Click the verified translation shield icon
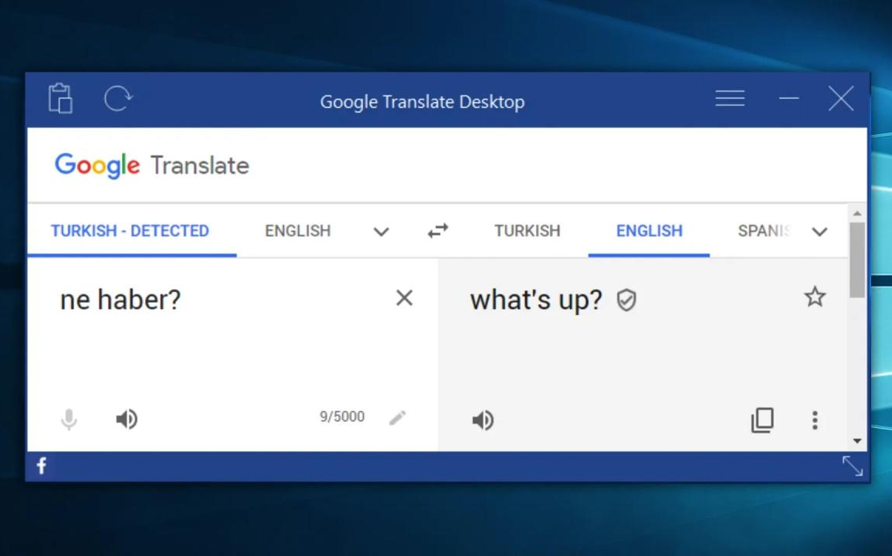 pos(626,300)
